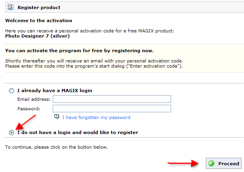Click the "Welcome to the activation" heading
This screenshot has width=244, height=172.
39,21
